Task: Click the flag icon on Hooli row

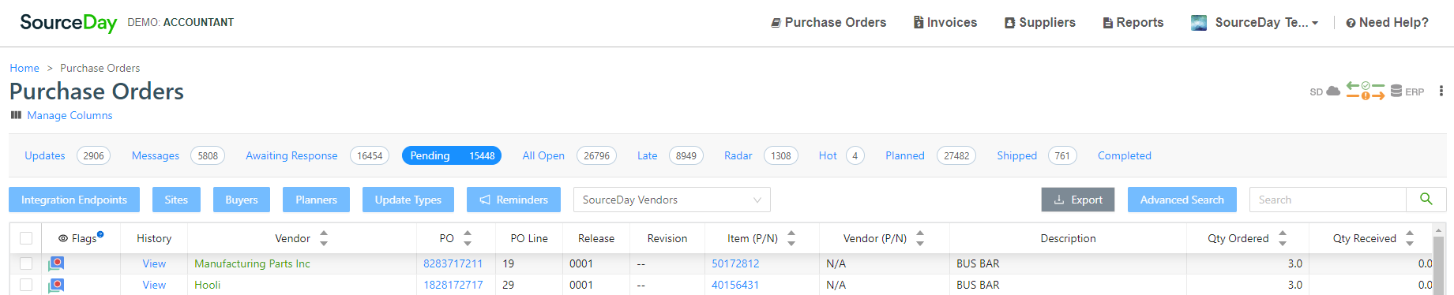Action: point(56,285)
